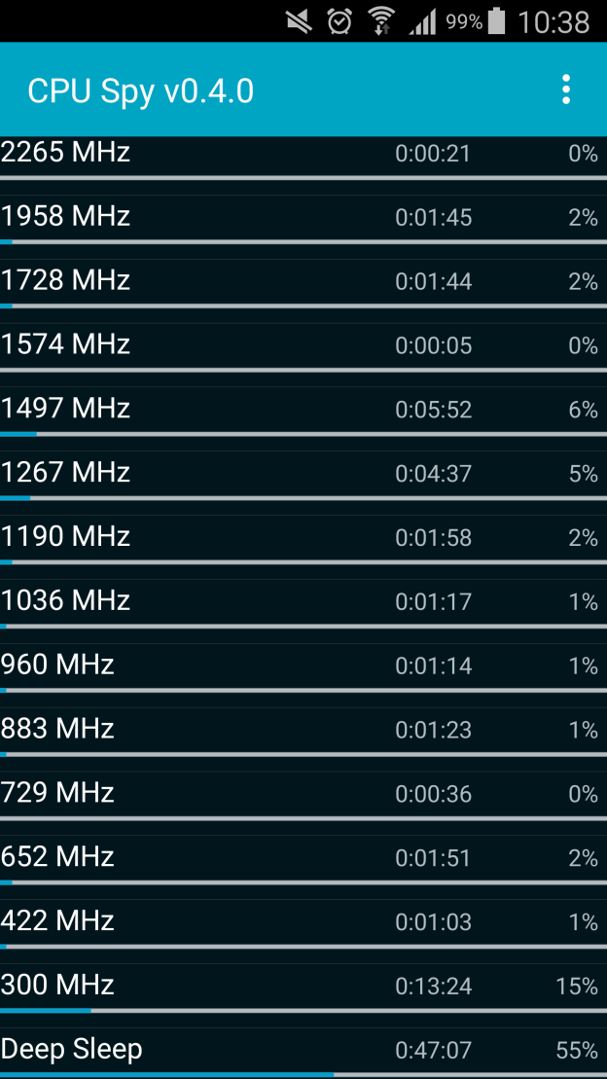Tap the 1497 MHz usage bar

click(x=303, y=434)
